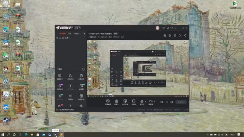This screenshot has width=244, height=137.
Task: Collapse the toolbox with the round minus button
Action: (83, 69)
